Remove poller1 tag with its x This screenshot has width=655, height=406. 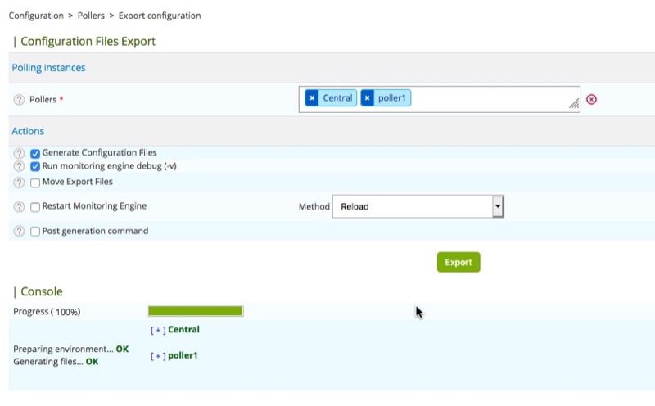(368, 98)
